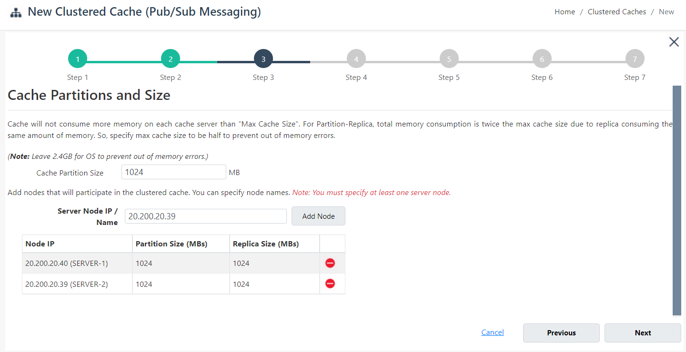Click the Replica Size (MBs) column header

click(274, 244)
